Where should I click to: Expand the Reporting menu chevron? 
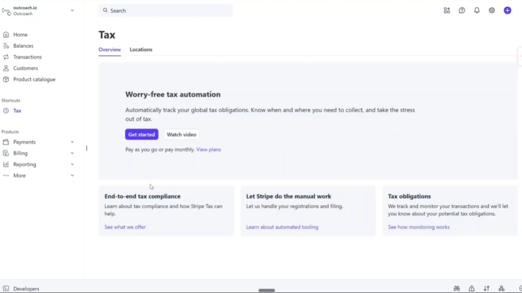click(72, 164)
